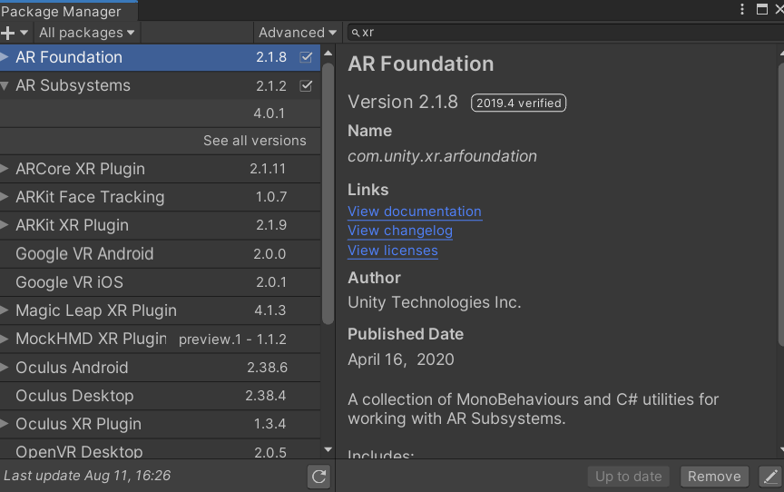Click com.unity.xr.arfoundation name text
The image size is (784, 492).
443,156
